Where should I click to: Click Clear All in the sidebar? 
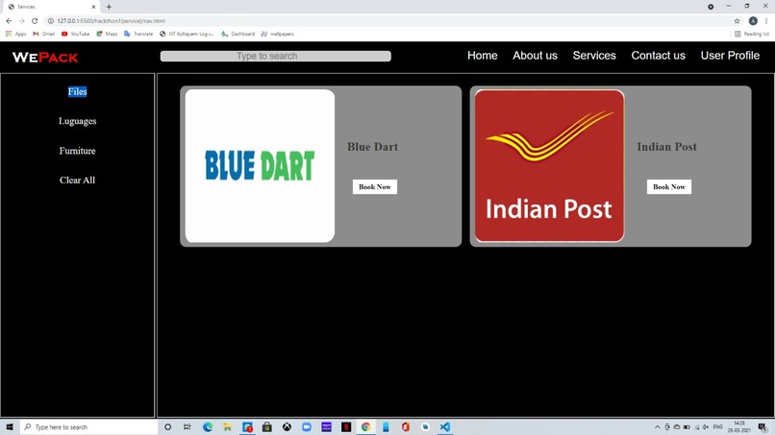click(77, 181)
